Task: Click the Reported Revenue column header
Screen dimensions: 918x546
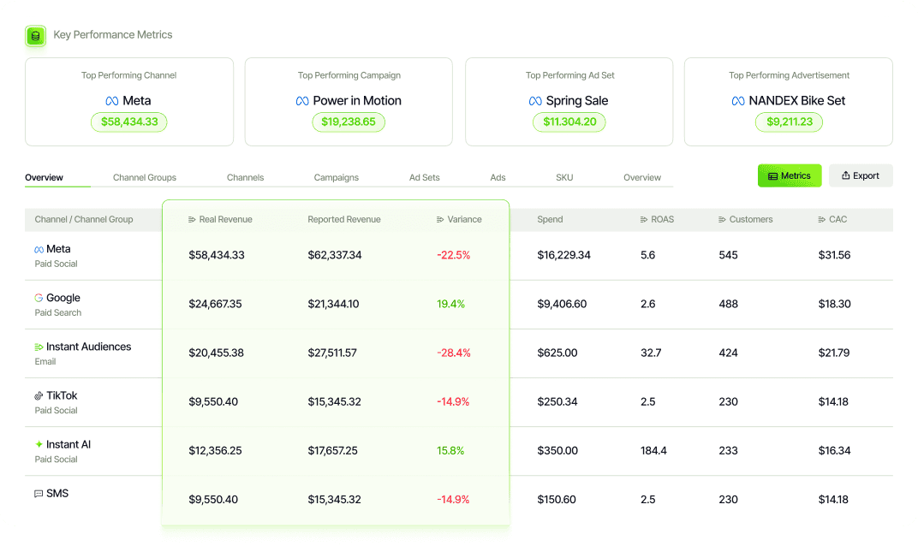Action: [344, 219]
